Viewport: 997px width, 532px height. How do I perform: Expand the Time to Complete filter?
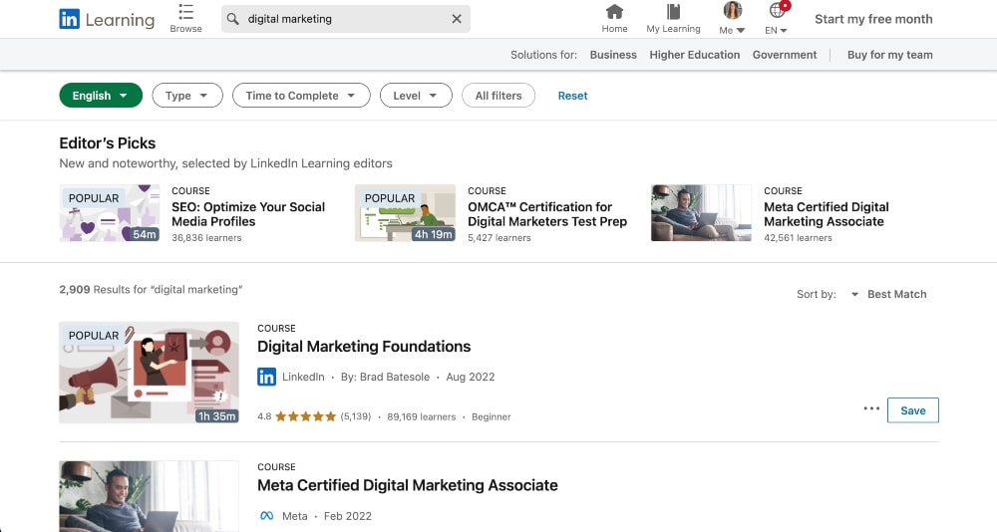[301, 96]
